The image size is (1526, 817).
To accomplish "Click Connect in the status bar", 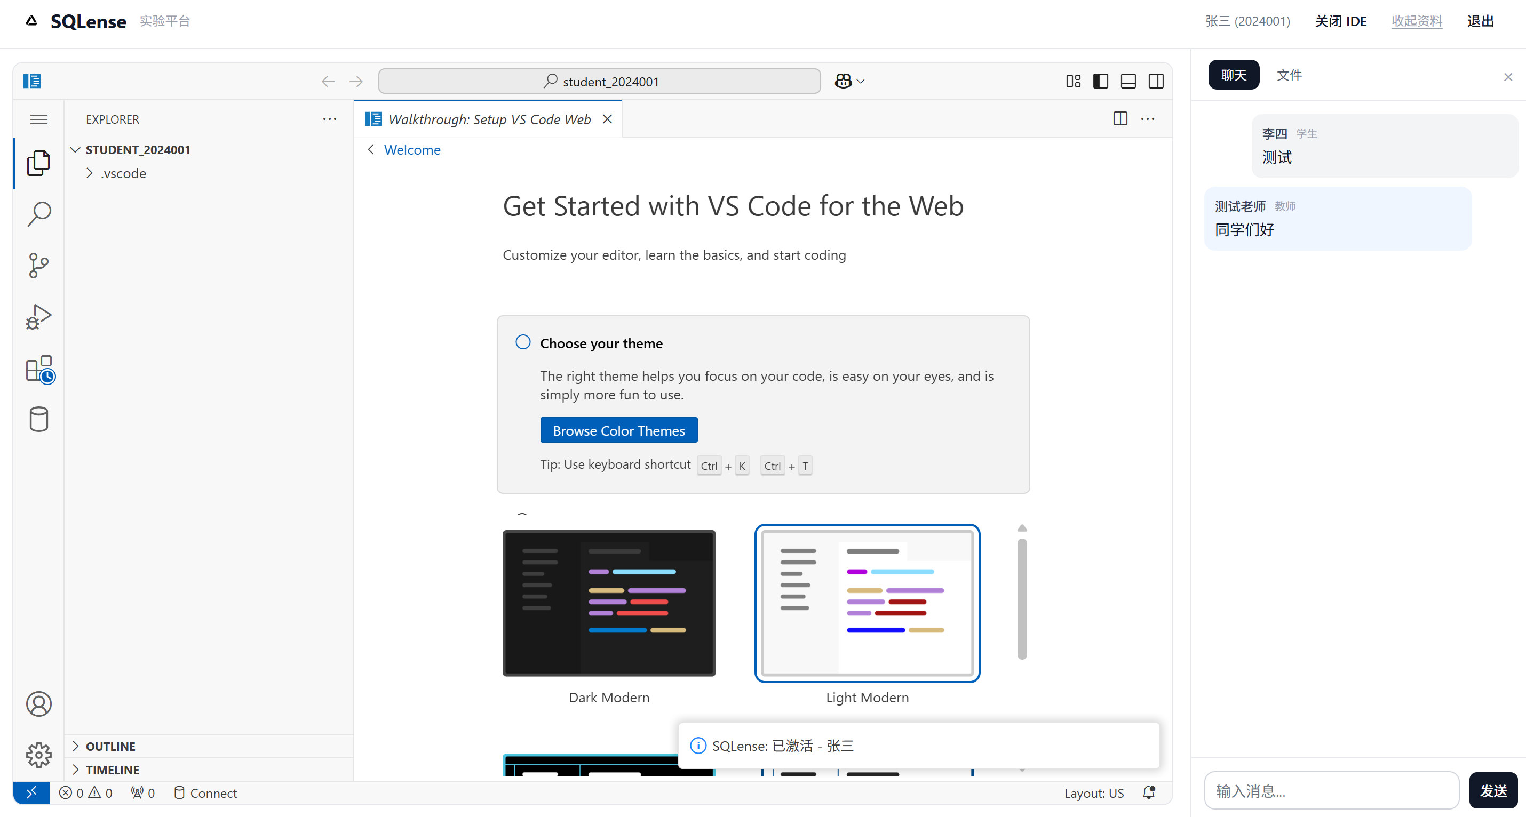I will pos(205,792).
